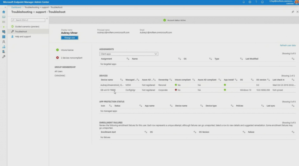The height and width of the screenshot is (166, 299).
Task: Click principal name AubreyU@msftem.onmicrosoft.com
Action: point(113,33)
